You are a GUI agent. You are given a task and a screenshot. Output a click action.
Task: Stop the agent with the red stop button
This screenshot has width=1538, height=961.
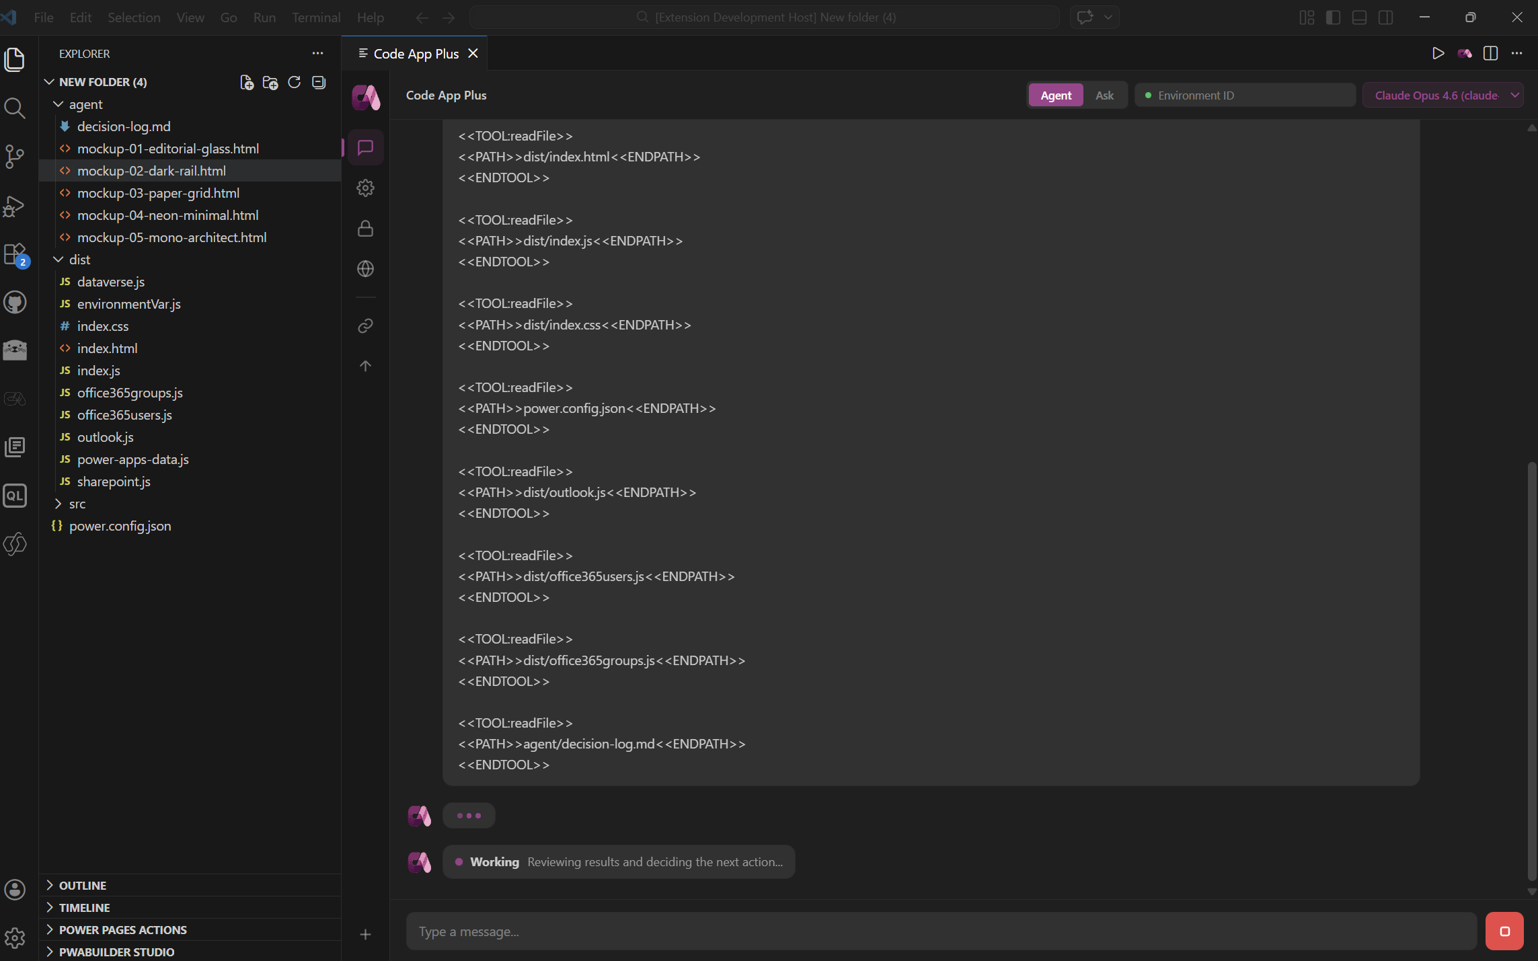1504,931
